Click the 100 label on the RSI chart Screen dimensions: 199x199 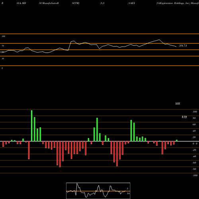(x=3, y=36)
